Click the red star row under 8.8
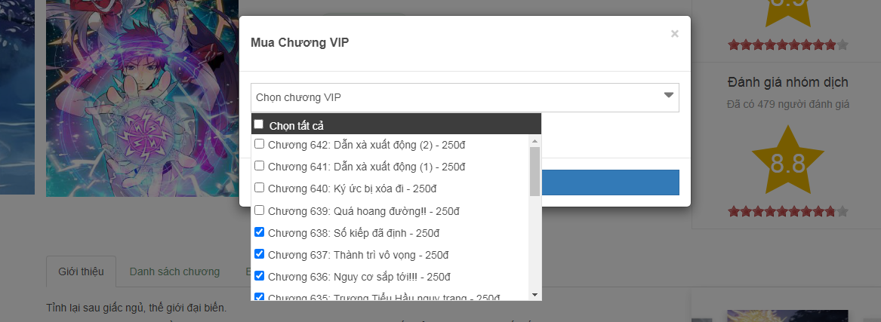Screen dimensions: 881x322 pyautogui.click(x=788, y=212)
